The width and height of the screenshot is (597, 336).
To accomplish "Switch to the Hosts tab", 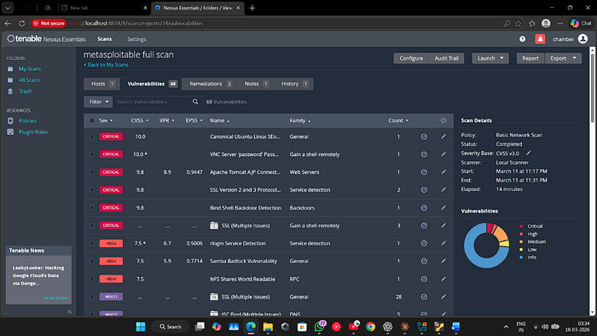I will tap(102, 84).
